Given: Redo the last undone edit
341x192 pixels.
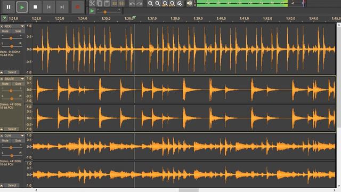Looking at the screenshot, I should [140, 3].
